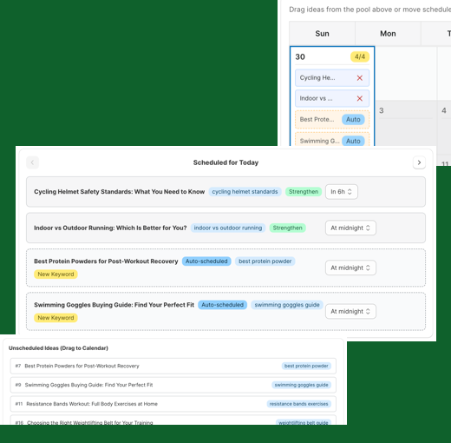Image resolution: width=451 pixels, height=443 pixels.
Task: Select unscheduled idea #16 Weightlifting Belt
Action: pyautogui.click(x=173, y=420)
